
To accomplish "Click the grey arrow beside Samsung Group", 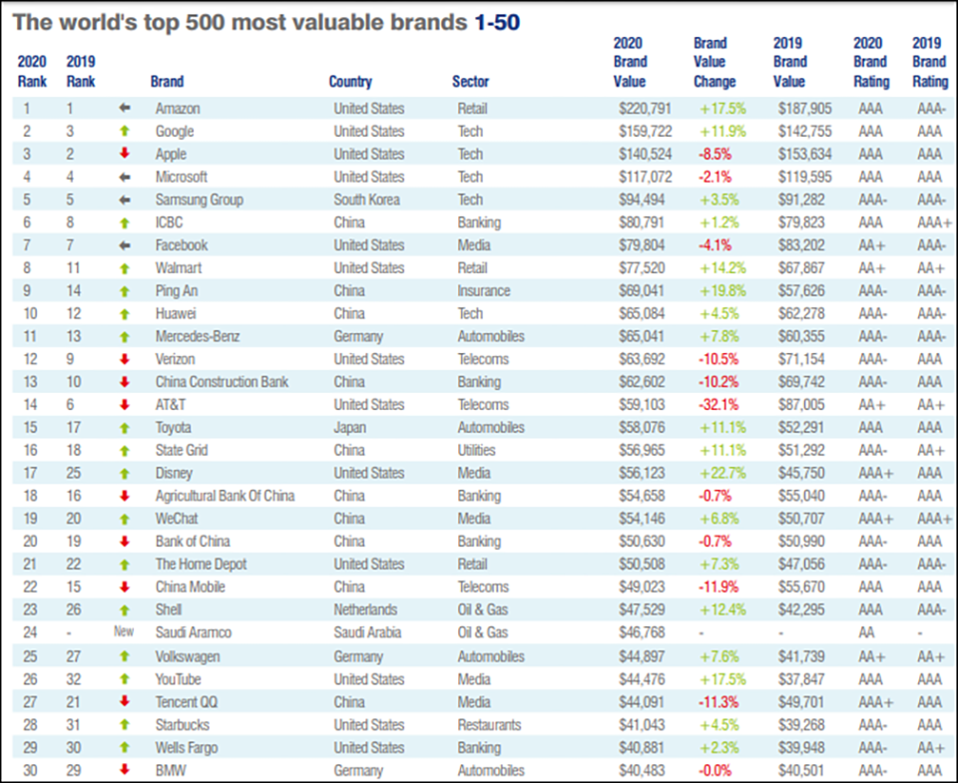I will click(125, 199).
